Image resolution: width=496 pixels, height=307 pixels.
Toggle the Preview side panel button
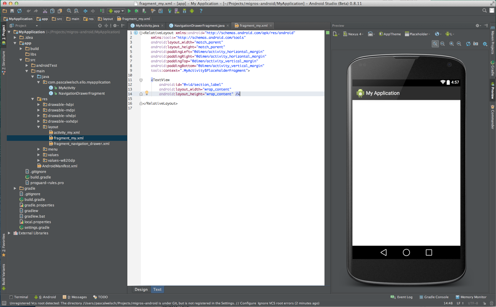[492, 90]
